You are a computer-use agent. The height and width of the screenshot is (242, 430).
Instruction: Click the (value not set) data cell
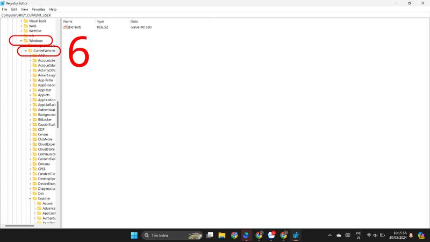coord(141,27)
